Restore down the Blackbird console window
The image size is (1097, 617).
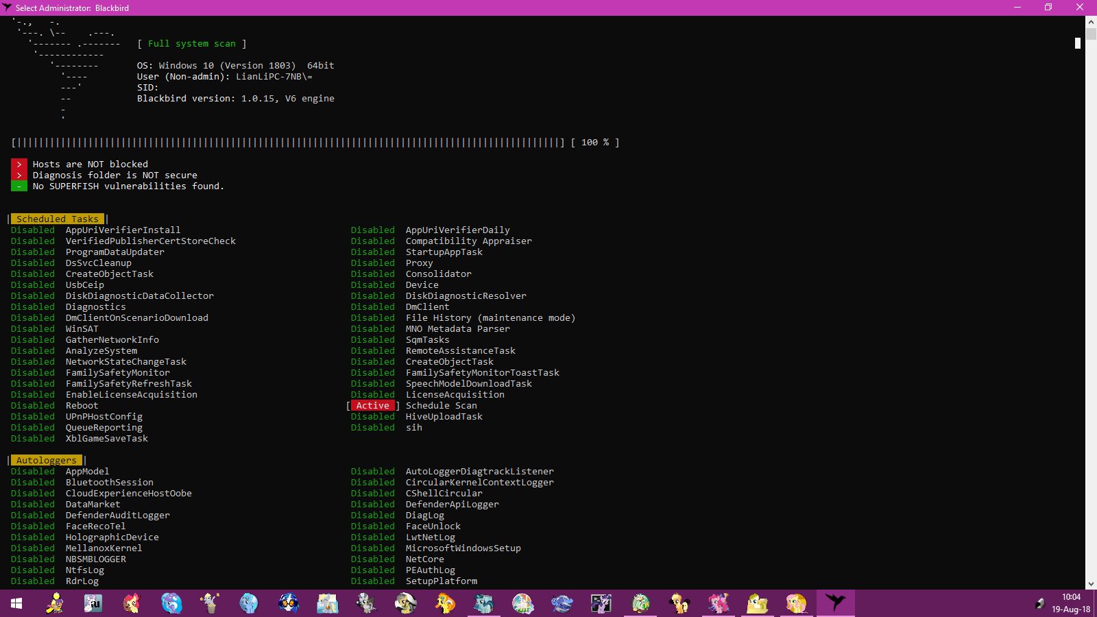tap(1048, 8)
